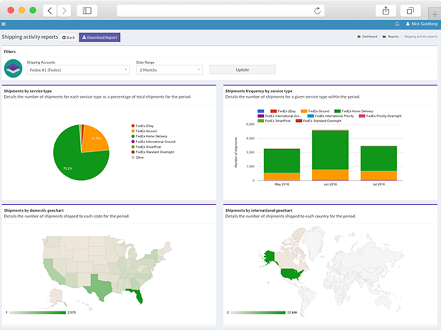Image resolution: width=441 pixels, height=330 pixels.
Task: Click FedEx SmartPost pie legend entry
Action: [146, 146]
